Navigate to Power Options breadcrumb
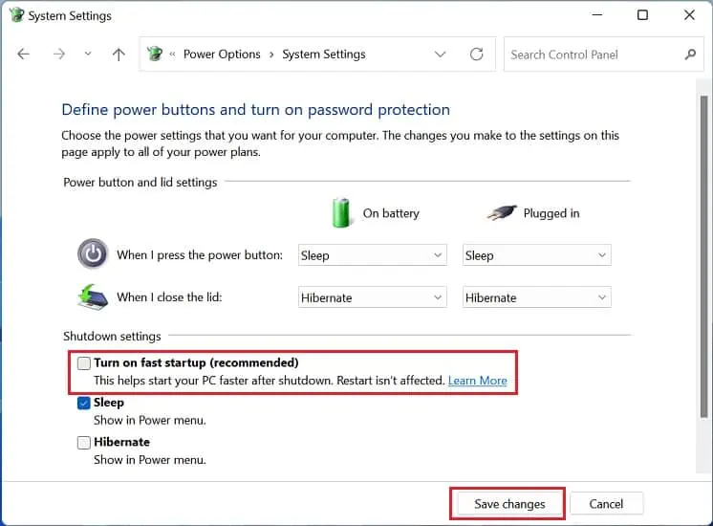 (222, 55)
